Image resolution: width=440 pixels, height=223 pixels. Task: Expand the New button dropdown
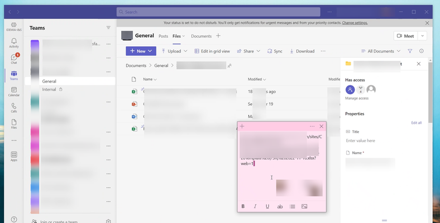coord(150,51)
